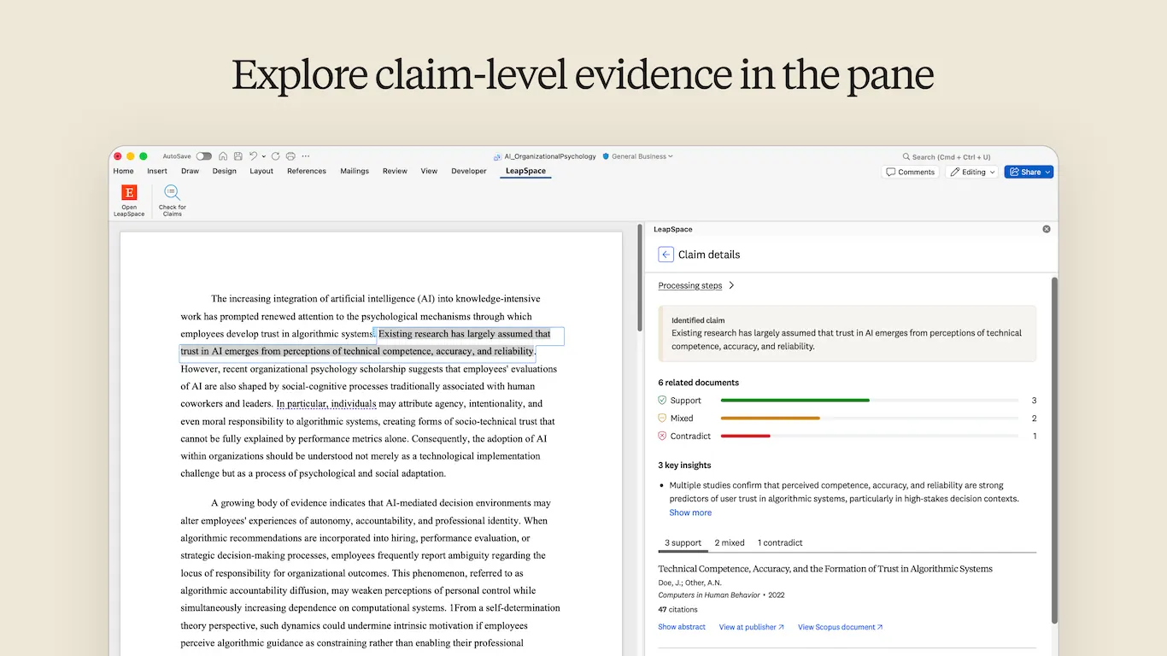Open the Review ribbon tab

(x=395, y=171)
